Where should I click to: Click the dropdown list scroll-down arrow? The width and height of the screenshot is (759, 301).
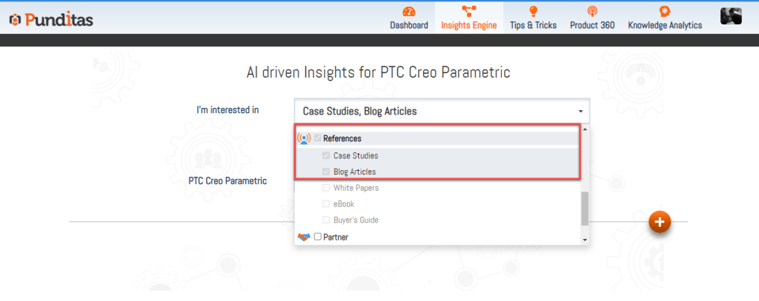point(585,240)
